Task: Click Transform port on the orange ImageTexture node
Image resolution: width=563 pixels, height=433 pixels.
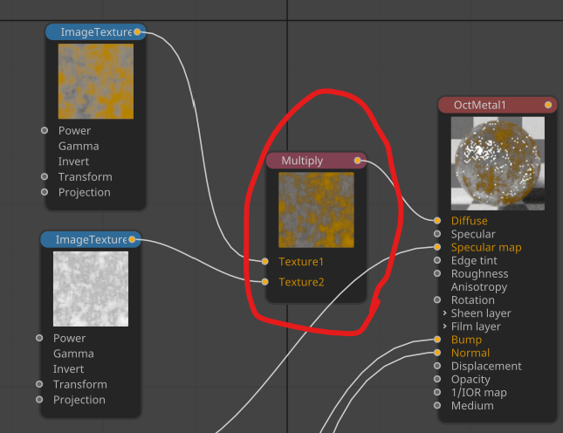Action: pos(45,176)
